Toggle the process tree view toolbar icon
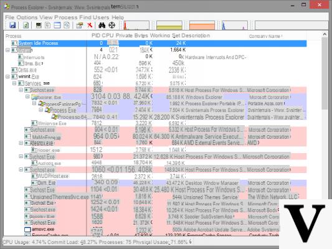Screen dimensions: 332x249 [x=48, y=25]
